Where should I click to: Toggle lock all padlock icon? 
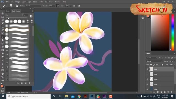(163, 65)
